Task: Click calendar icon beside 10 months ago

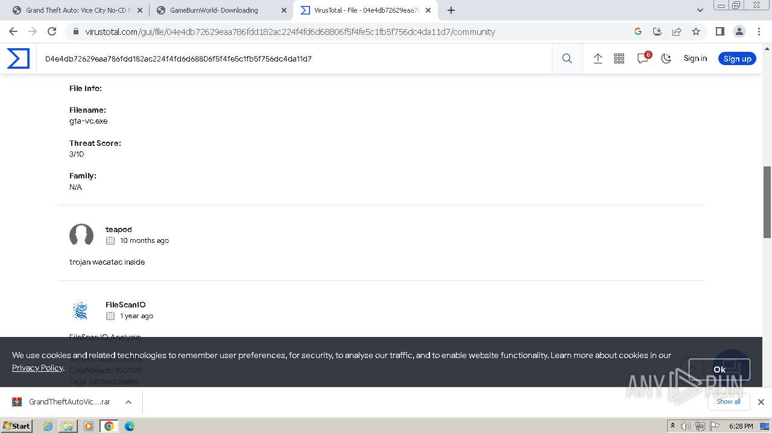Action: [110, 241]
